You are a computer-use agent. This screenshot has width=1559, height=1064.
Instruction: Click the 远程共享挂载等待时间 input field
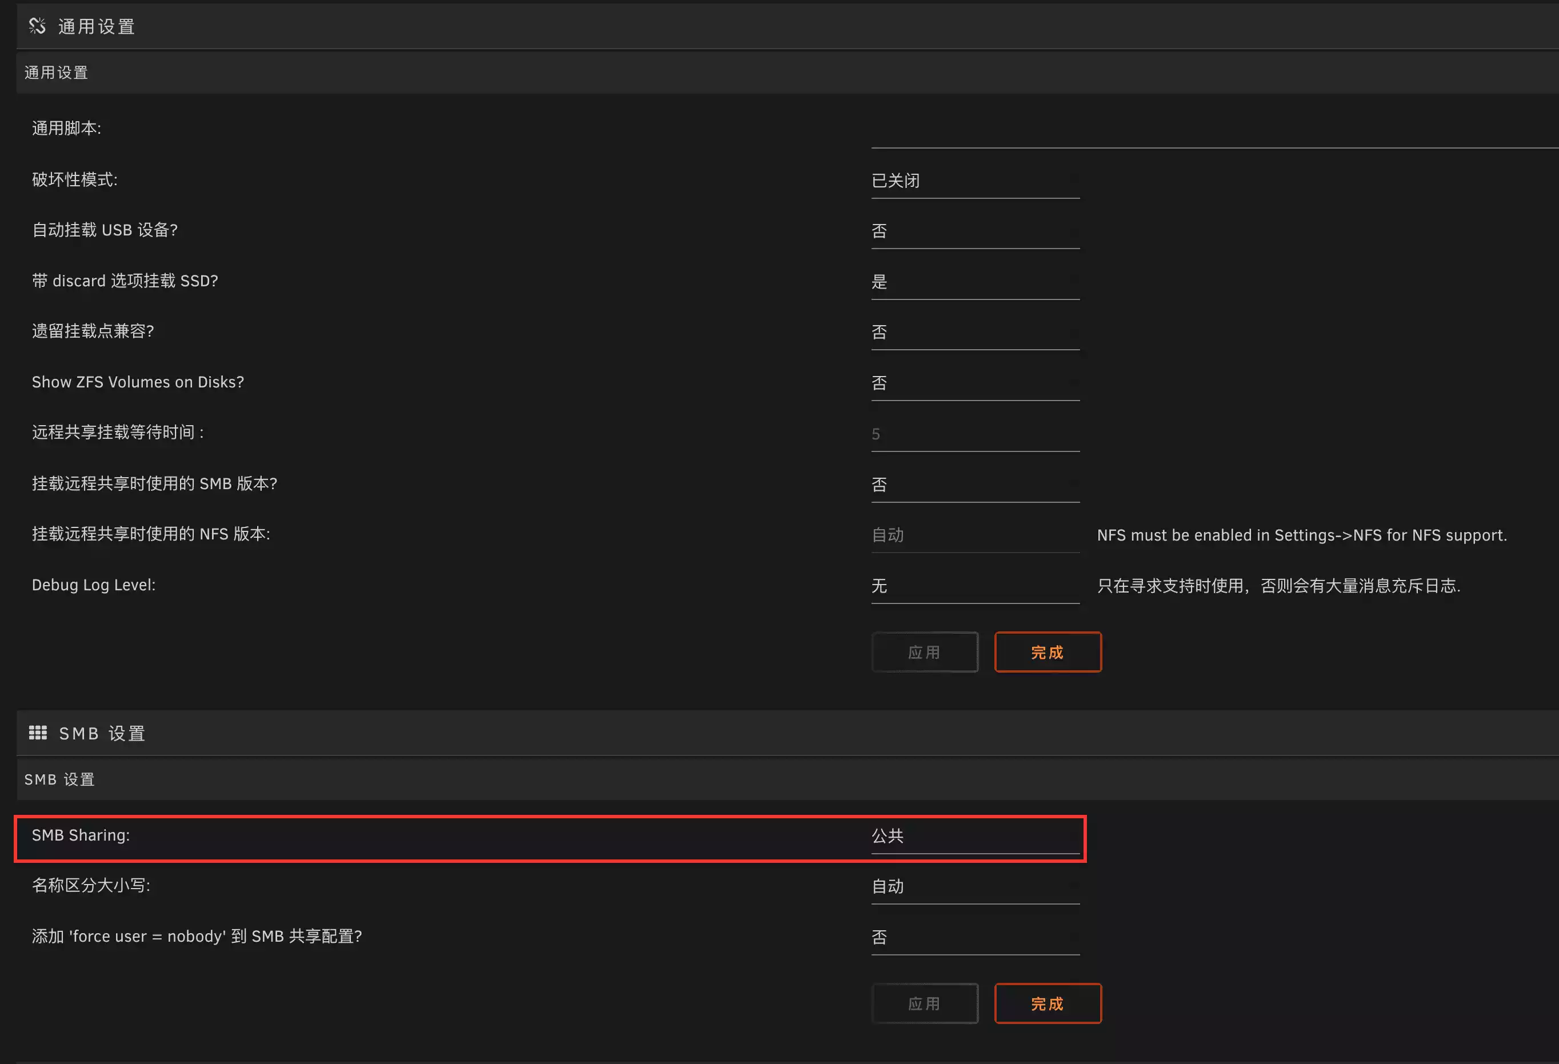pos(975,434)
